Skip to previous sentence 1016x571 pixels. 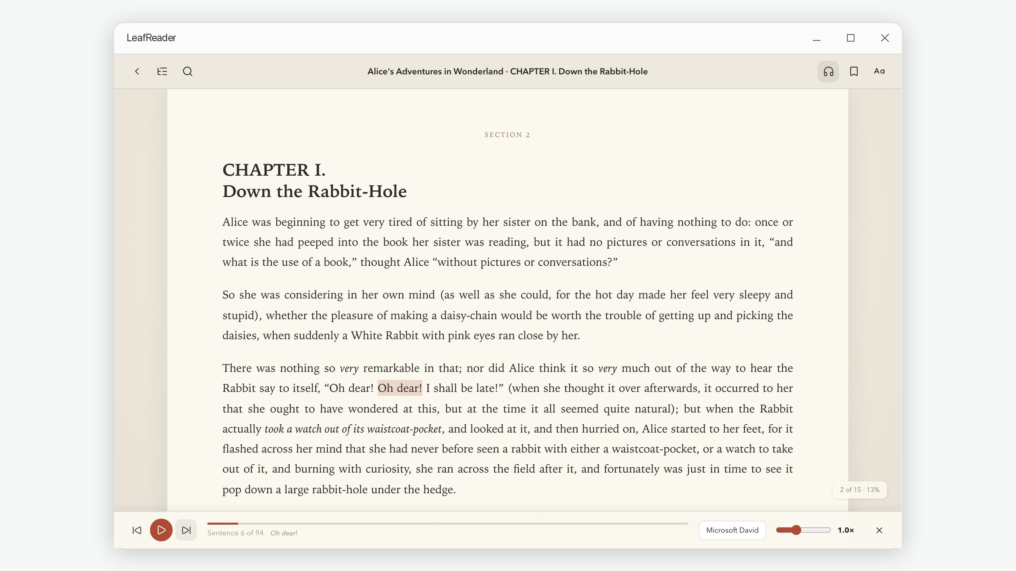(x=137, y=530)
